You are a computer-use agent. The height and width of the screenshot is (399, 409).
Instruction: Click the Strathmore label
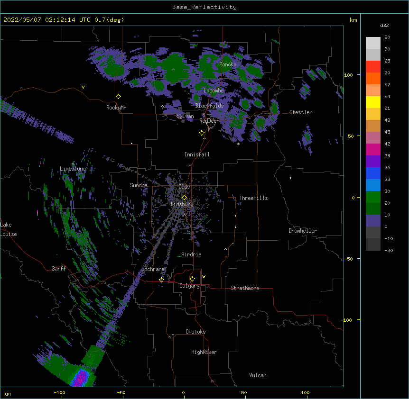click(x=245, y=288)
